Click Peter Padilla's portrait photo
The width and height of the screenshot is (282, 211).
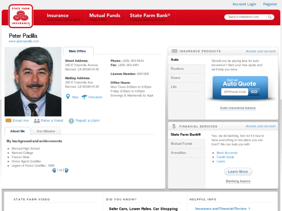[x=33, y=82]
